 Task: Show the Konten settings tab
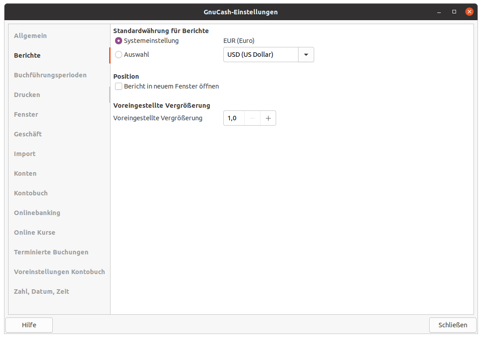(x=25, y=173)
